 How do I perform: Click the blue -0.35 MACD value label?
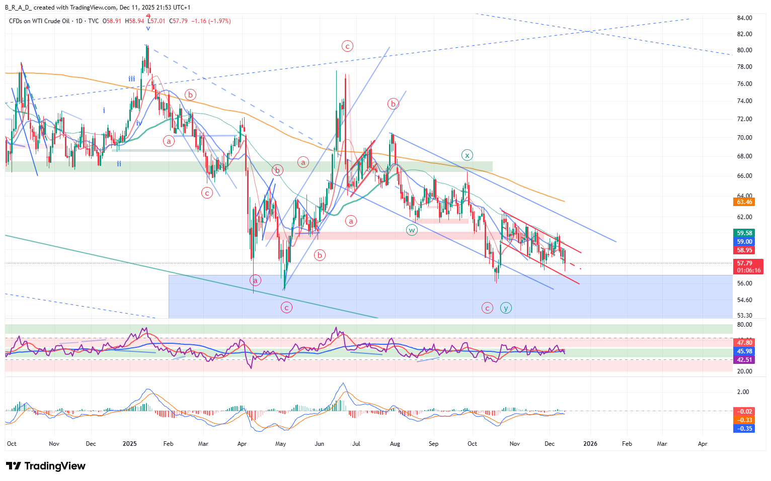coord(744,429)
